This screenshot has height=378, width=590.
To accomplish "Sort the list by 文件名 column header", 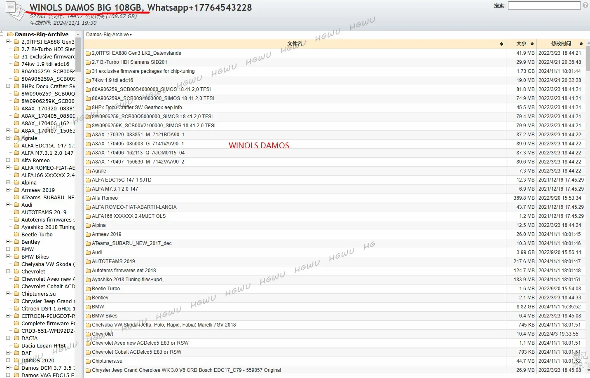I will [x=295, y=44].
